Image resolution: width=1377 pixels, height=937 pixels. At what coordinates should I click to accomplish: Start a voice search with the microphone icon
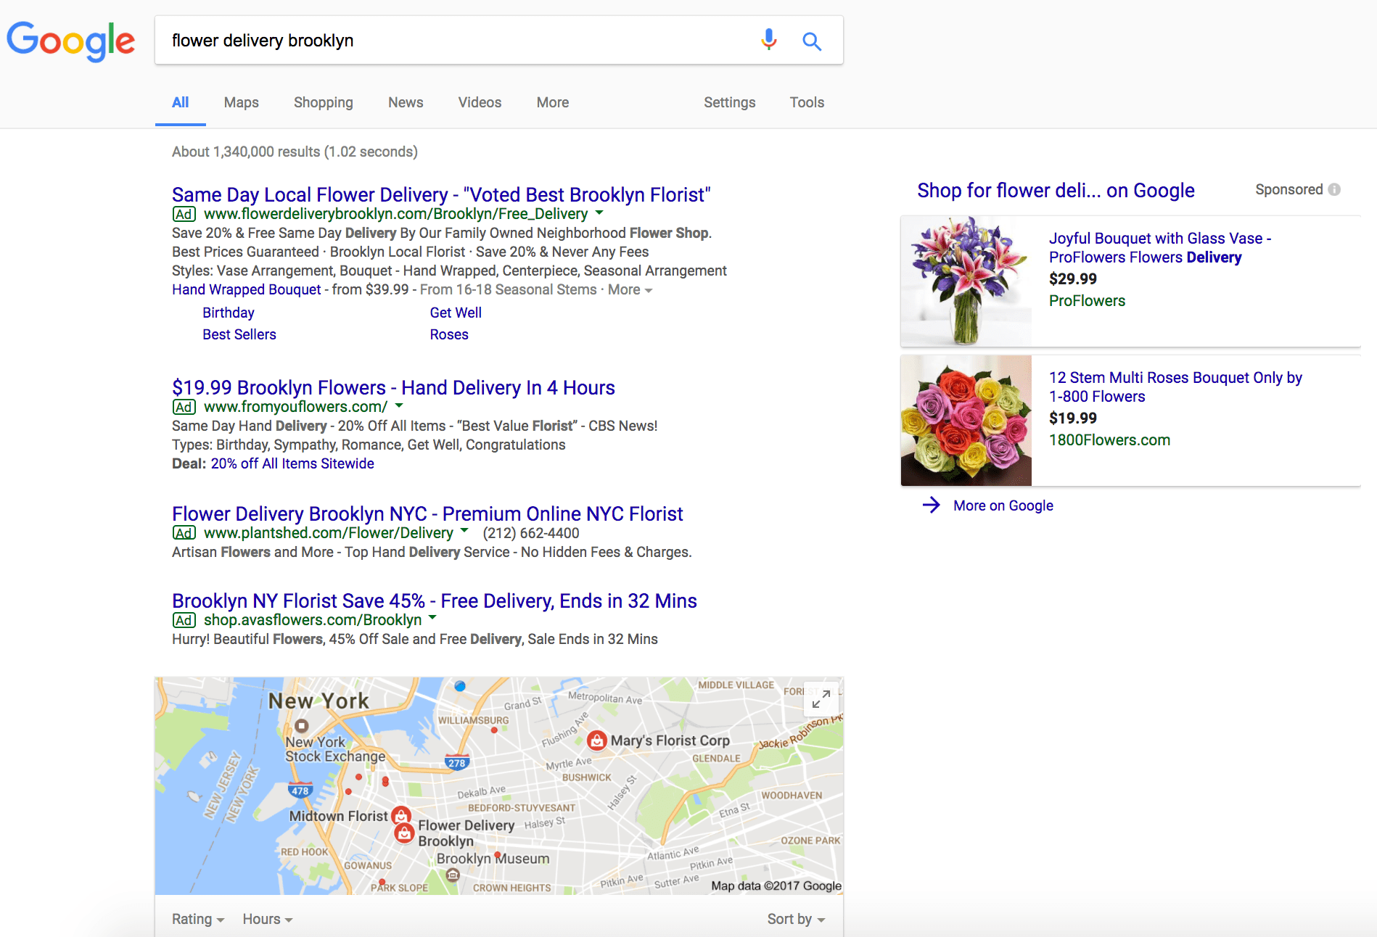tap(768, 41)
